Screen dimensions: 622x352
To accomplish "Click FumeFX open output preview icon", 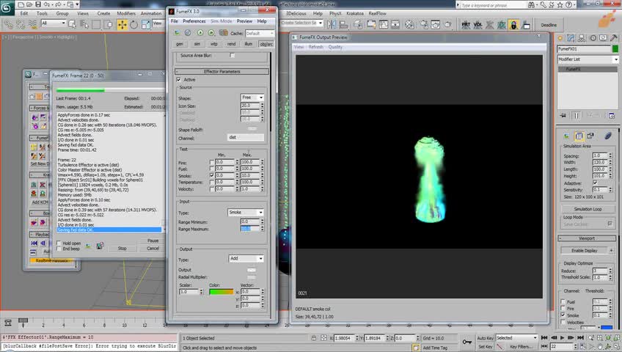I will tap(177, 33).
